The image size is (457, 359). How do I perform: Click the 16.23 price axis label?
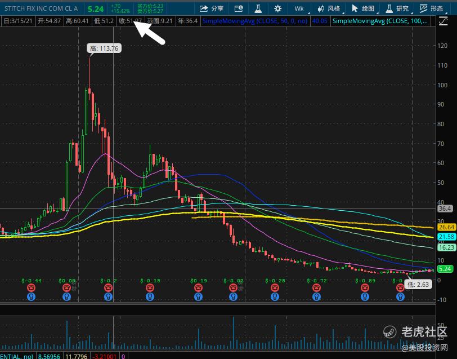pos(446,247)
